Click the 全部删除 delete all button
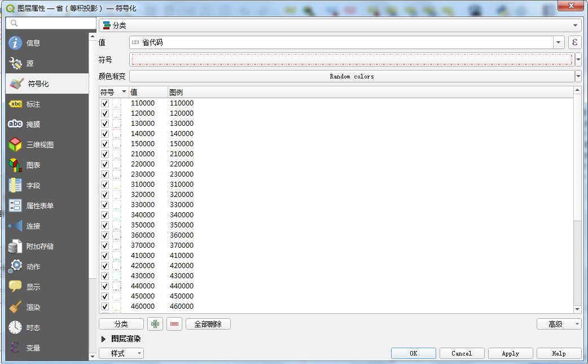Viewport: 588px width, 364px height. 208,324
